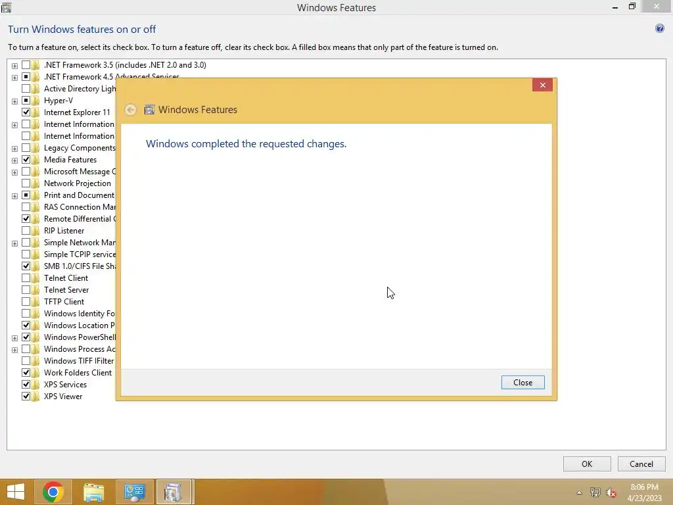This screenshot has width=673, height=505.
Task: Click the Windows Features dialog title icon
Action: pos(149,110)
